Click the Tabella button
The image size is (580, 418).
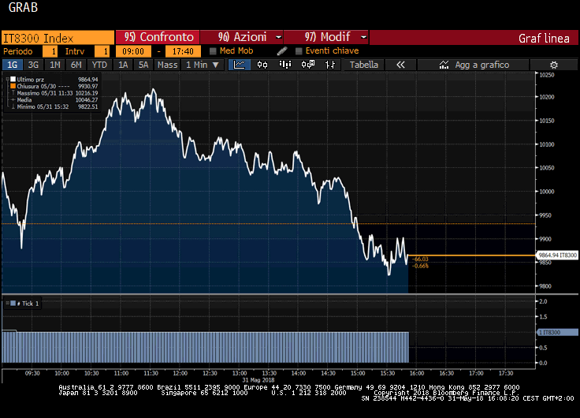(364, 65)
